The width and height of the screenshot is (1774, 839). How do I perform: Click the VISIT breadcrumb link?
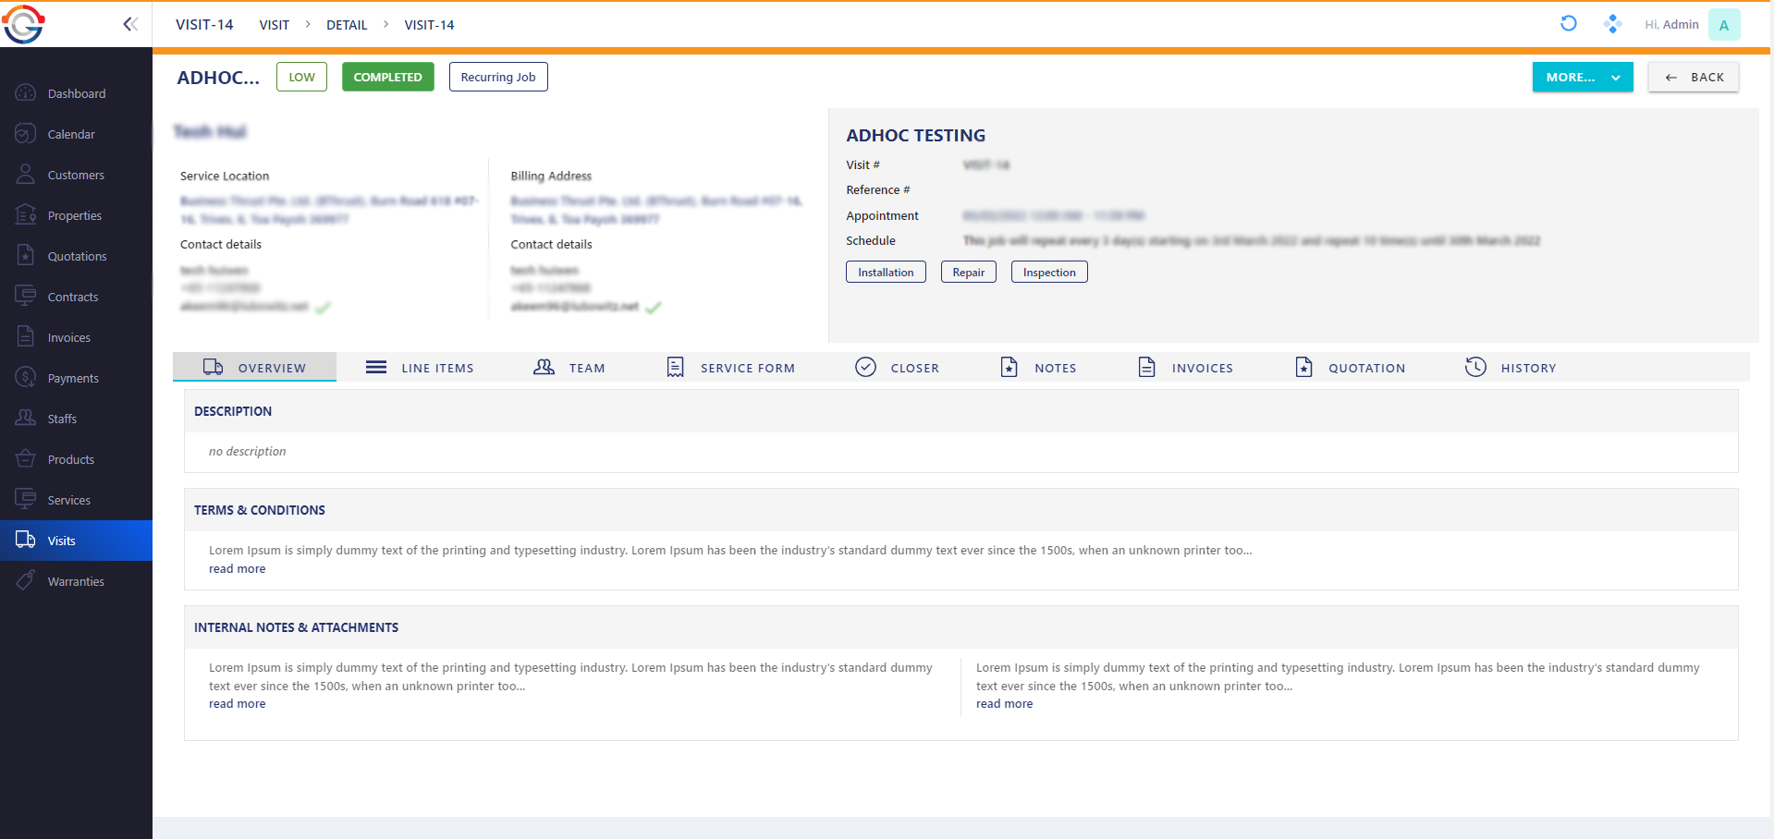pos(274,25)
